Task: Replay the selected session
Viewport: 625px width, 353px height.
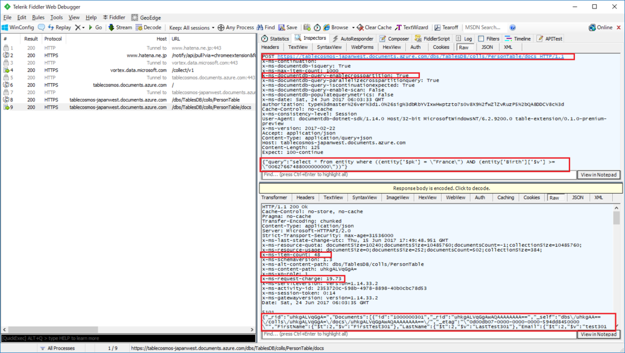Action: [x=59, y=27]
